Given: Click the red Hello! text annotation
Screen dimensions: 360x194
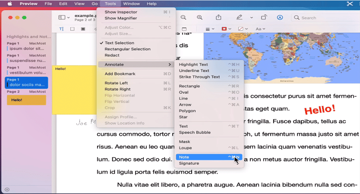Looking at the screenshot, I should pos(319,110).
